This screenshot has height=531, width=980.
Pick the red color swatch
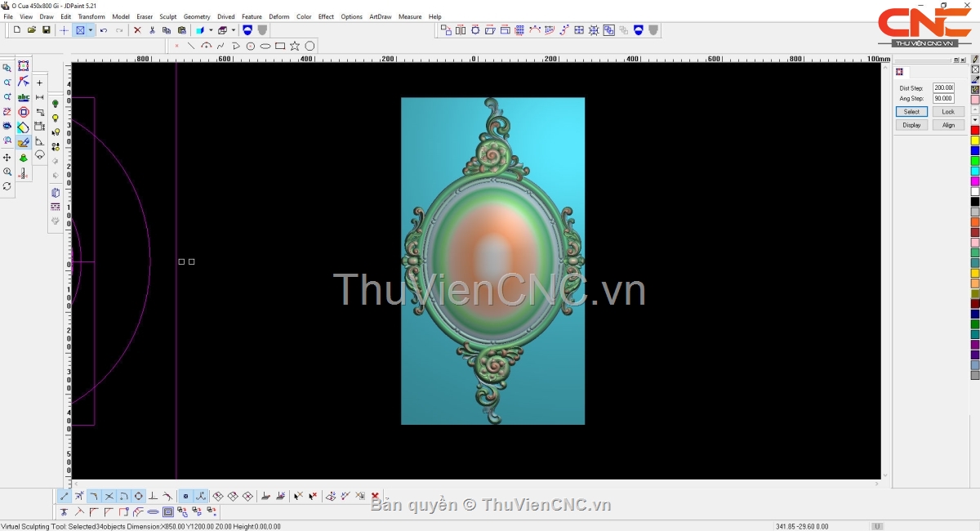(975, 130)
